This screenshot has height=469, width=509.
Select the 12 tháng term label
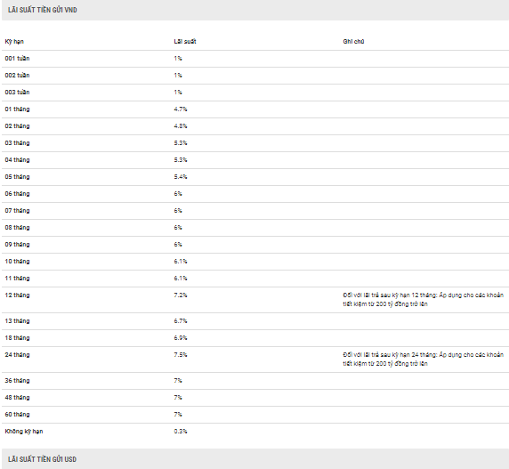pos(17,295)
